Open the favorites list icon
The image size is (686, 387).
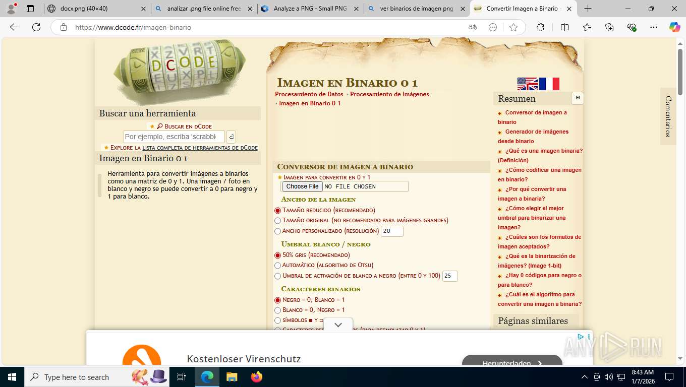(x=587, y=27)
